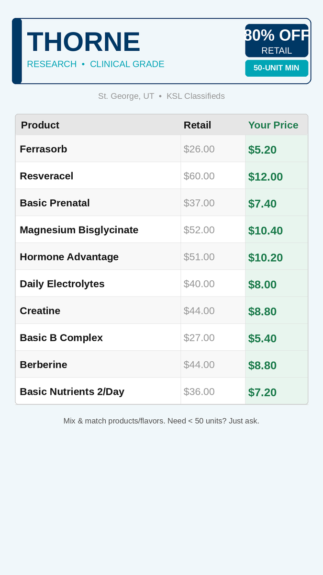Click the Creatine product name
Image resolution: width=323 pixels, height=575 pixels.
click(x=40, y=310)
